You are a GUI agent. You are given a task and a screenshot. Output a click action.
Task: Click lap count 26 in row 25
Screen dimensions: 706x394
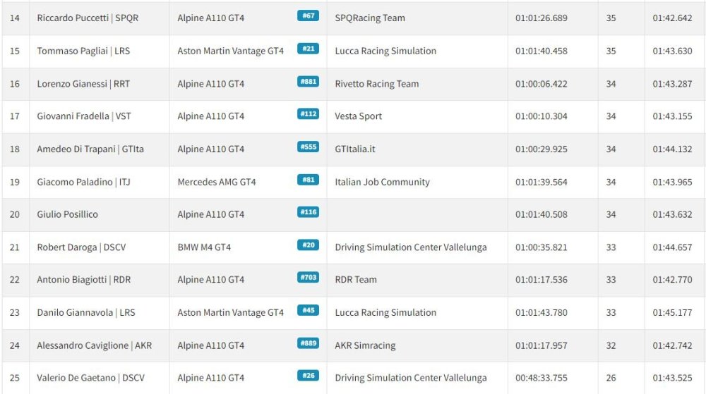(x=611, y=378)
